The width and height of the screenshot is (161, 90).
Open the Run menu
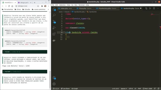click(76, 5)
